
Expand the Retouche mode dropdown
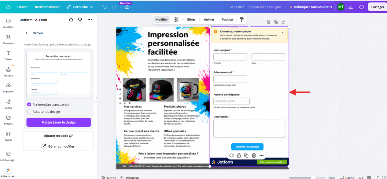(x=79, y=7)
